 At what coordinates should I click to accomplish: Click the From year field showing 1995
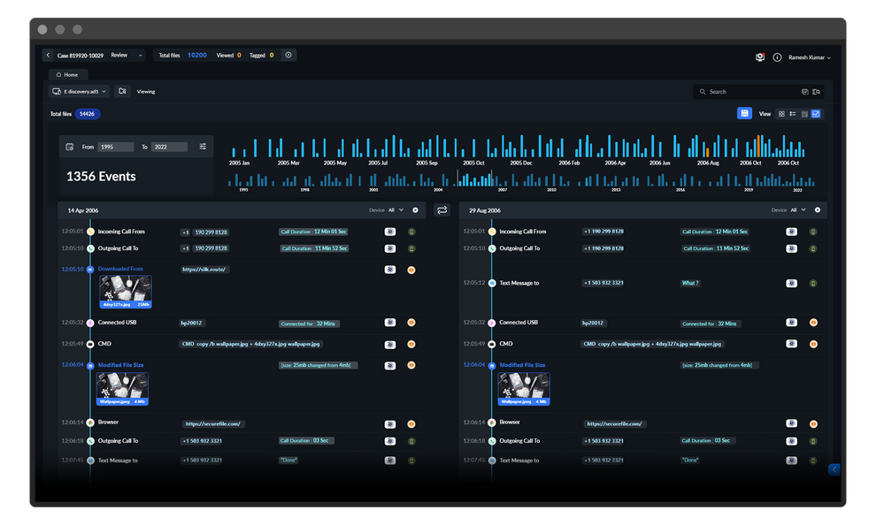point(116,147)
